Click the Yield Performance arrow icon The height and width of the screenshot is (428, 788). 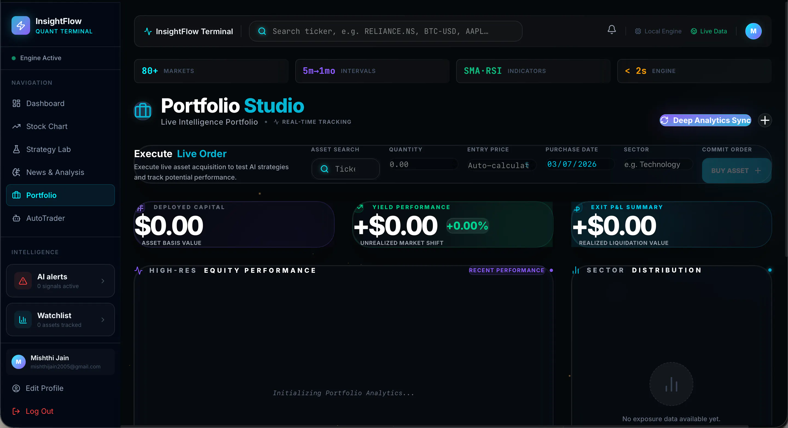click(x=360, y=207)
